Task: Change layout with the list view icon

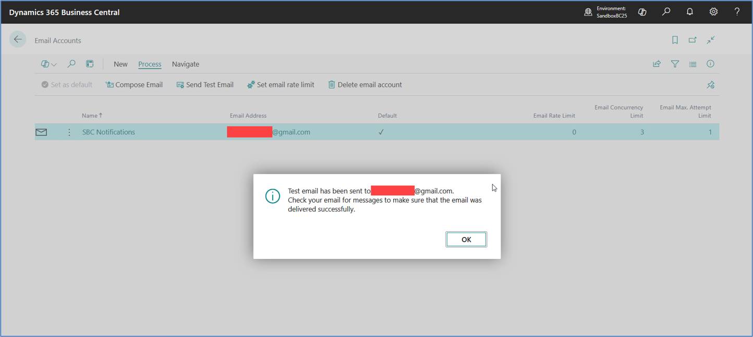Action: pos(693,64)
